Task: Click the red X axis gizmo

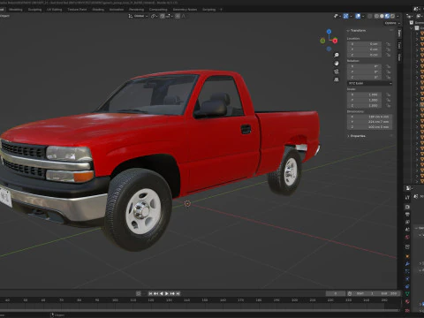Action: (x=335, y=41)
